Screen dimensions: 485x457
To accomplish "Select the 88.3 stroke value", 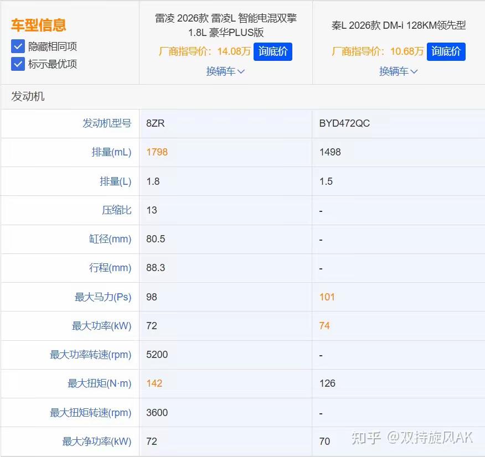I will (x=156, y=268).
